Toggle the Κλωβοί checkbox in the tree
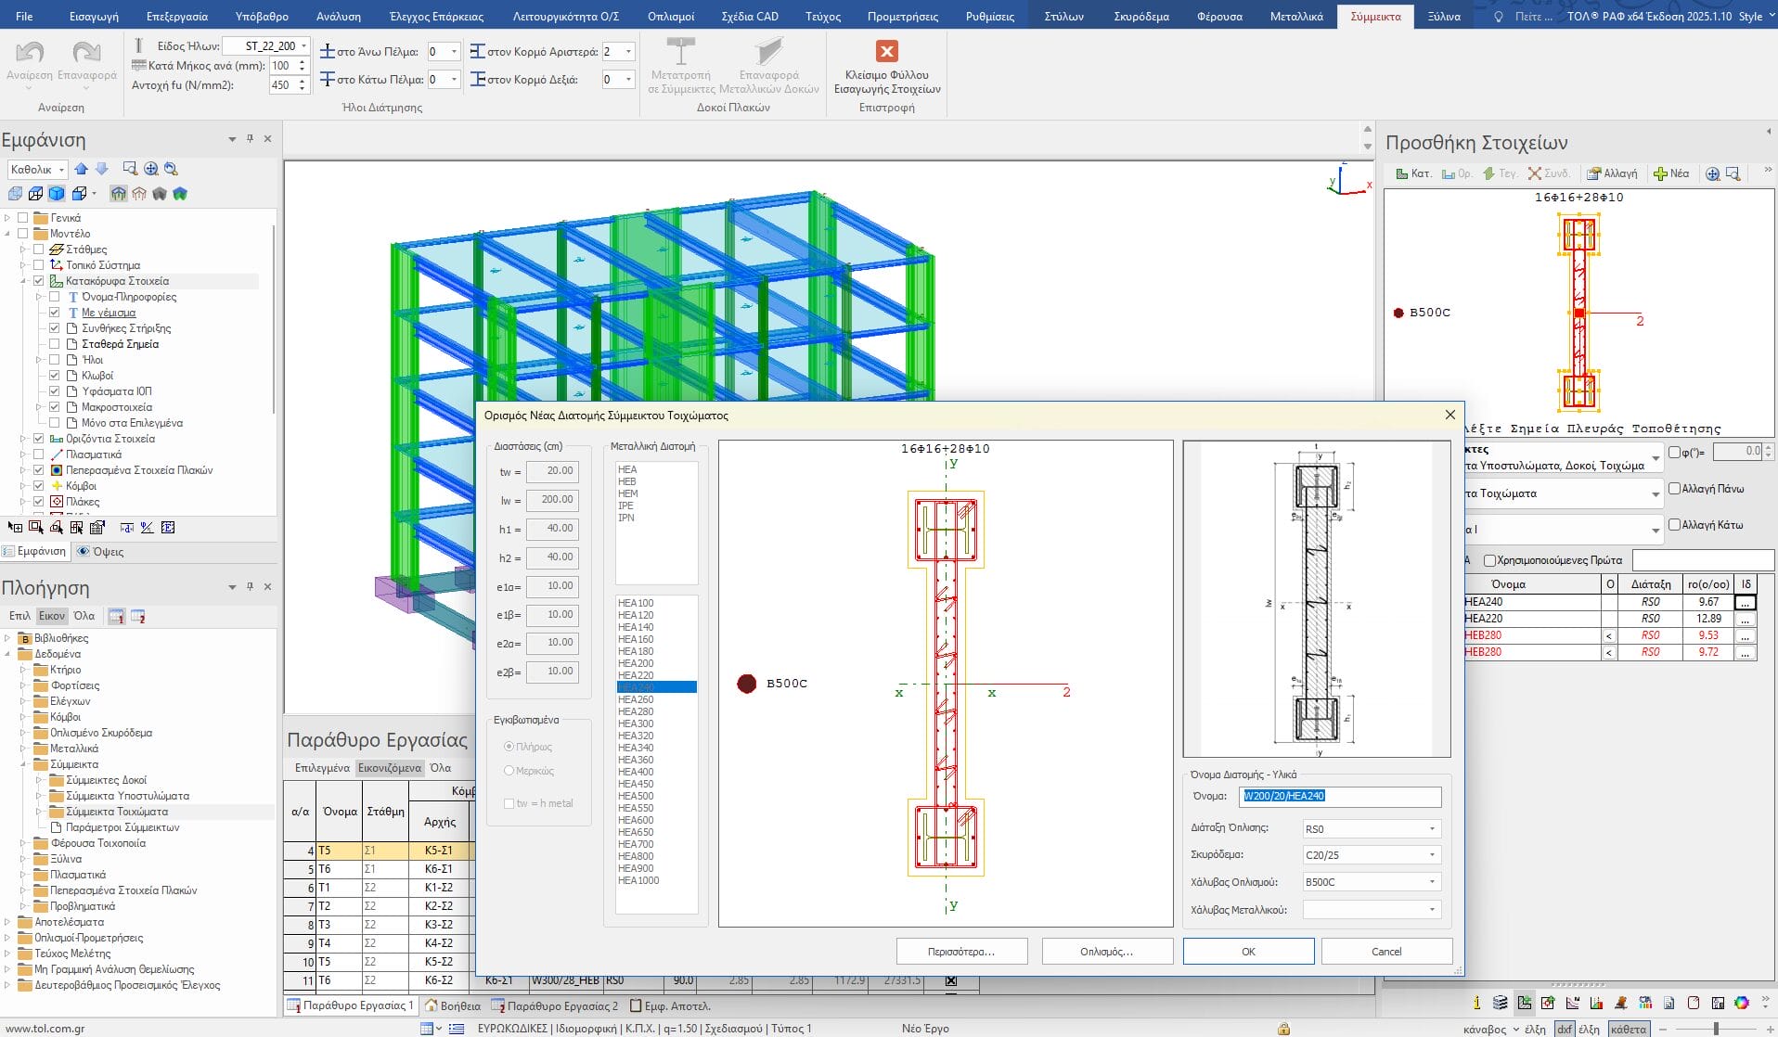Viewport: 1778px width, 1037px height. point(54,376)
